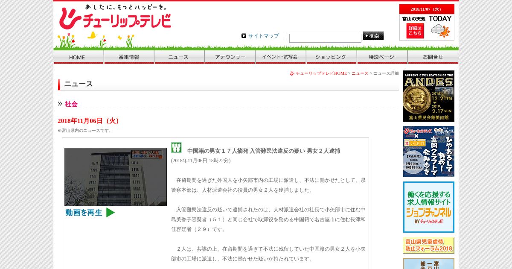Open the サイトマップ link

coord(264,36)
